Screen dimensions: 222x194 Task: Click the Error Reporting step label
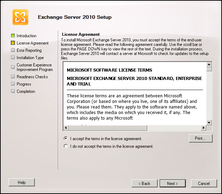pyautogui.click(x=29, y=50)
